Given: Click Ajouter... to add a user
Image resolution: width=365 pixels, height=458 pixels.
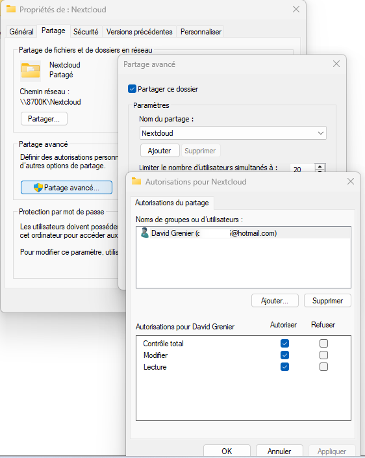Looking at the screenshot, I should 275,301.
